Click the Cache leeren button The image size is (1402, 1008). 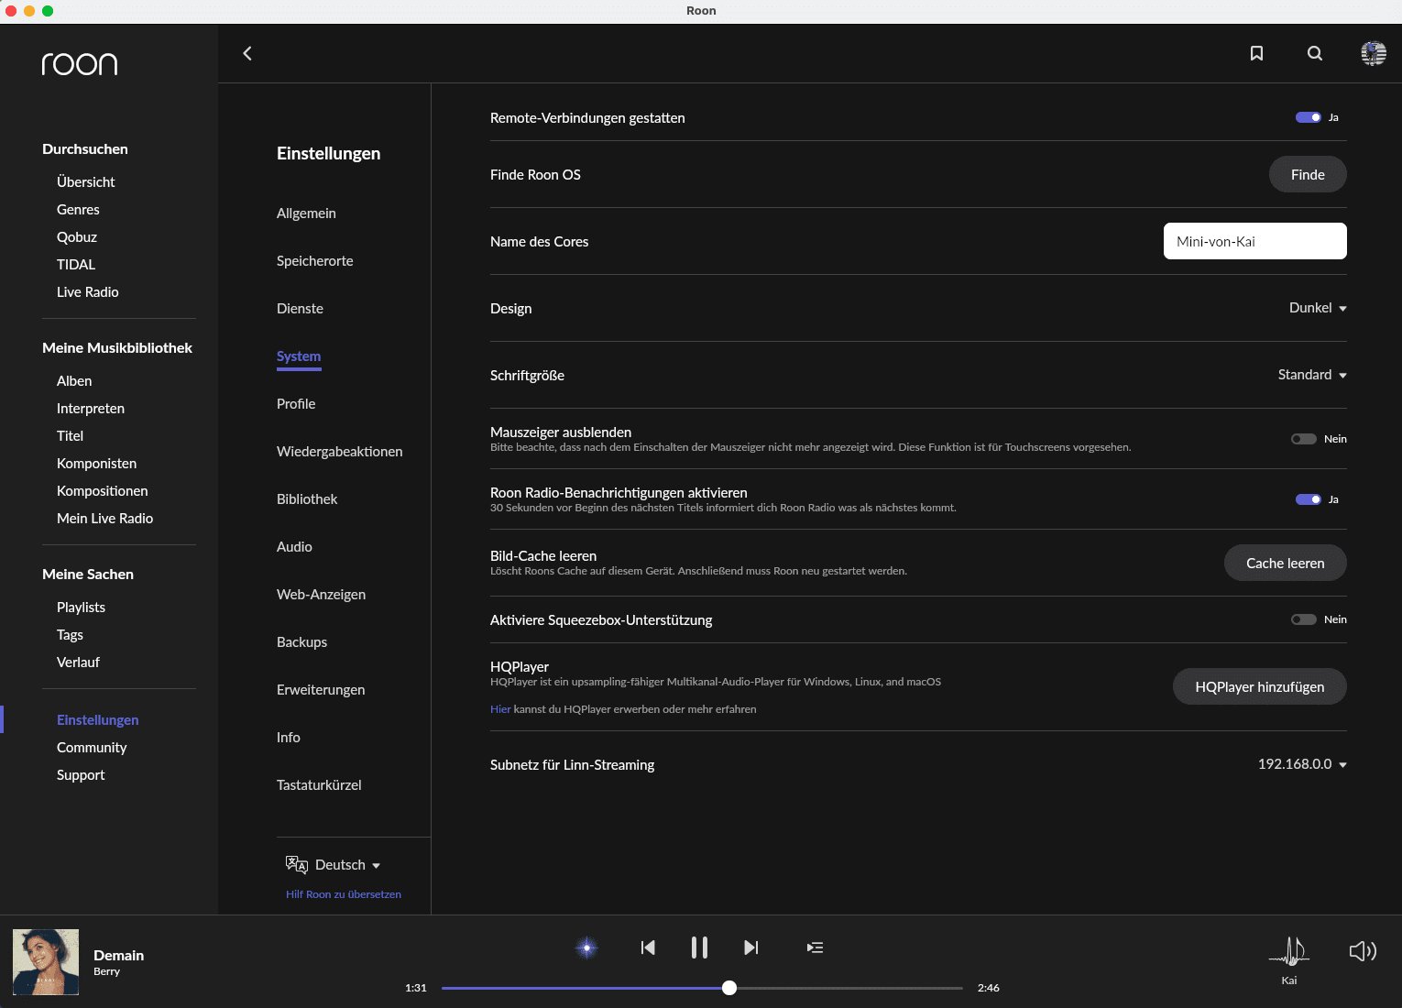pyautogui.click(x=1286, y=563)
